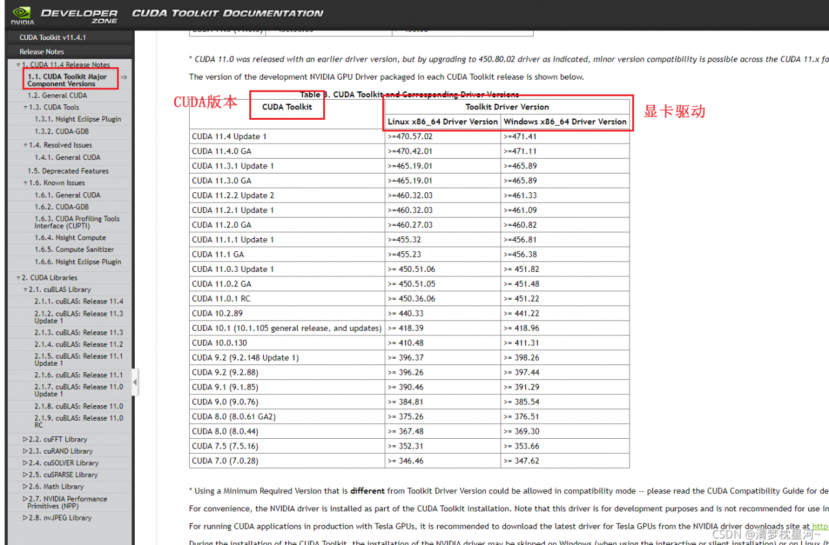Open 2.1.8. cuBLAS: Release 11.0

pos(78,406)
